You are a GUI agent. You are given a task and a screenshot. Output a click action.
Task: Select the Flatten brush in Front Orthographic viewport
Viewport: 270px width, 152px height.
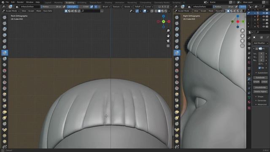click(x=5, y=76)
